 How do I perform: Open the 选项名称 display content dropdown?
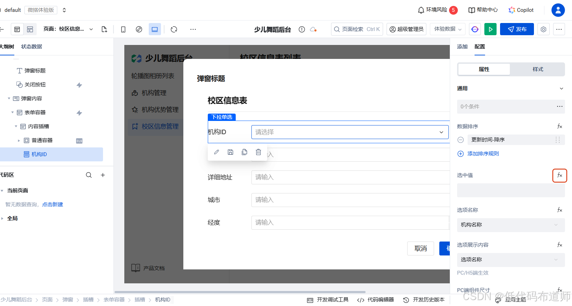click(x=511, y=260)
